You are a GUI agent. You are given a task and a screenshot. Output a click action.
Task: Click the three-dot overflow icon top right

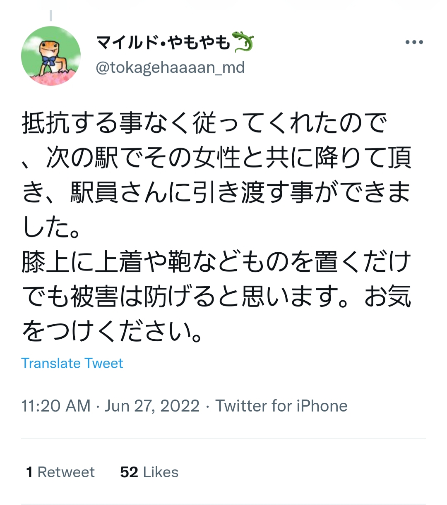click(x=414, y=41)
